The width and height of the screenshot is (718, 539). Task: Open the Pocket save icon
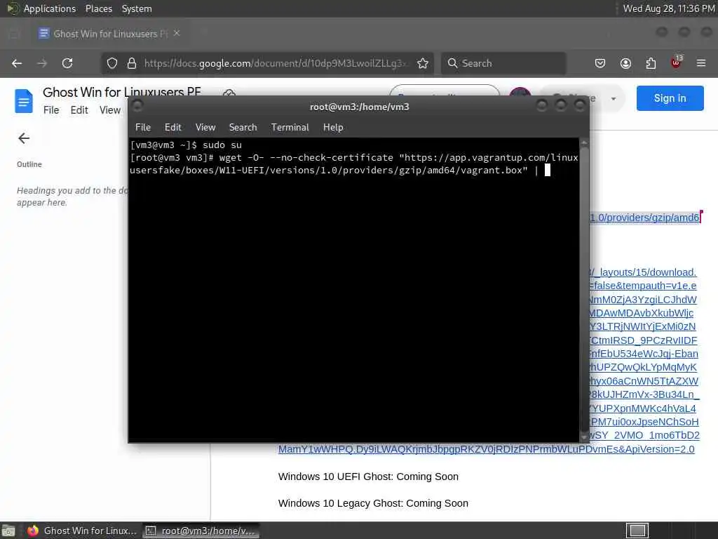tap(600, 63)
